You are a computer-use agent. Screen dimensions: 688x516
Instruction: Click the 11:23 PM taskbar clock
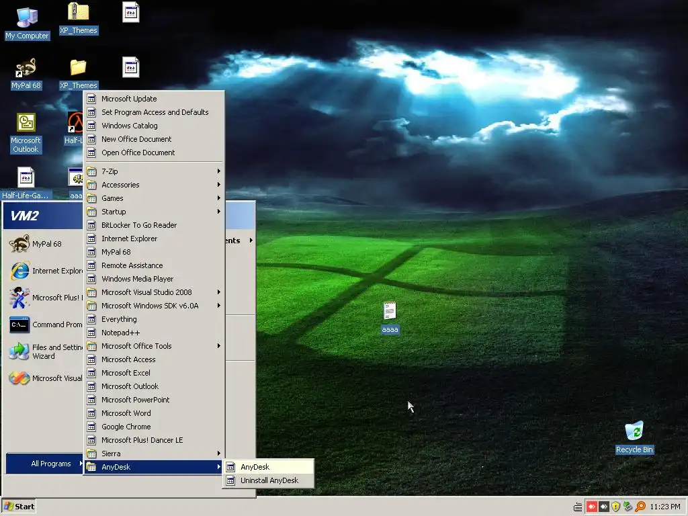tap(664, 507)
